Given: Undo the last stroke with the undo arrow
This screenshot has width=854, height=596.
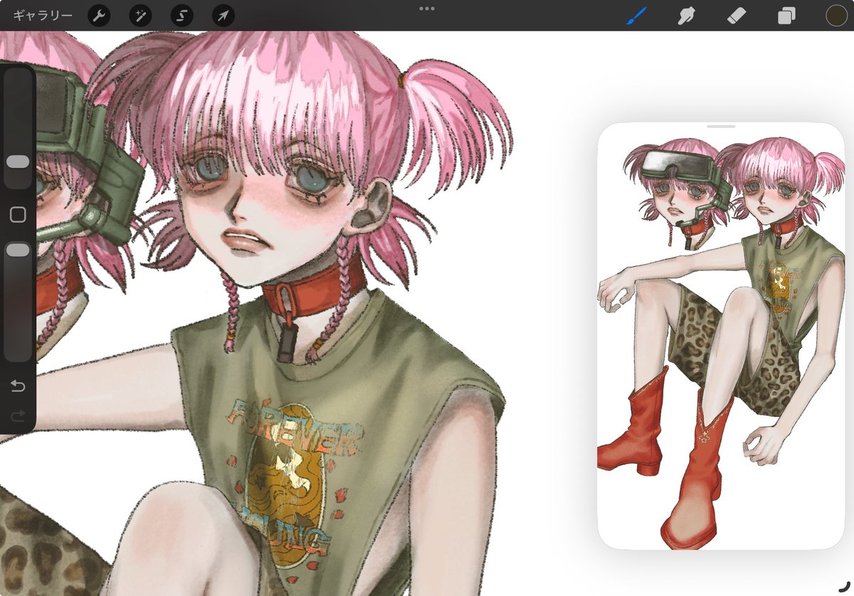Looking at the screenshot, I should [18, 386].
